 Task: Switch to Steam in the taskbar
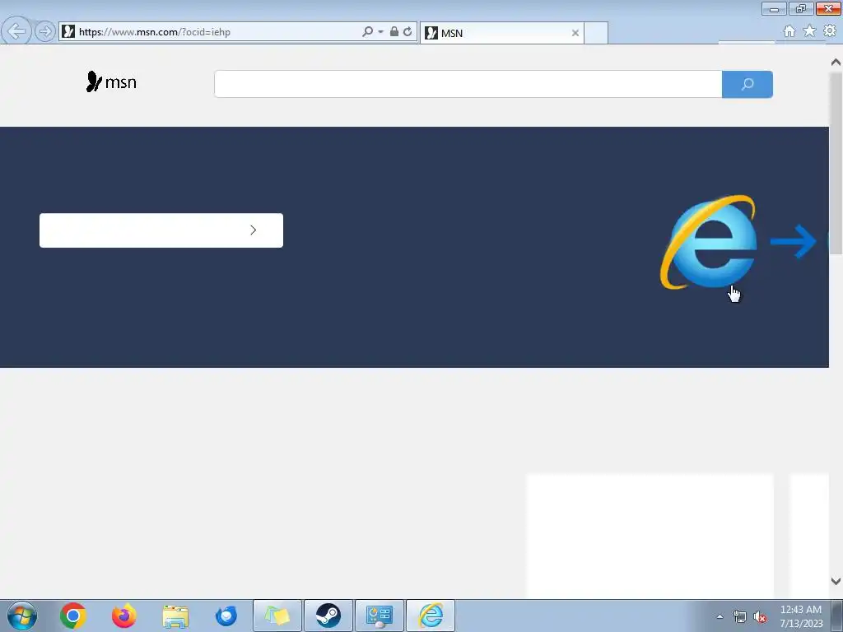(328, 616)
